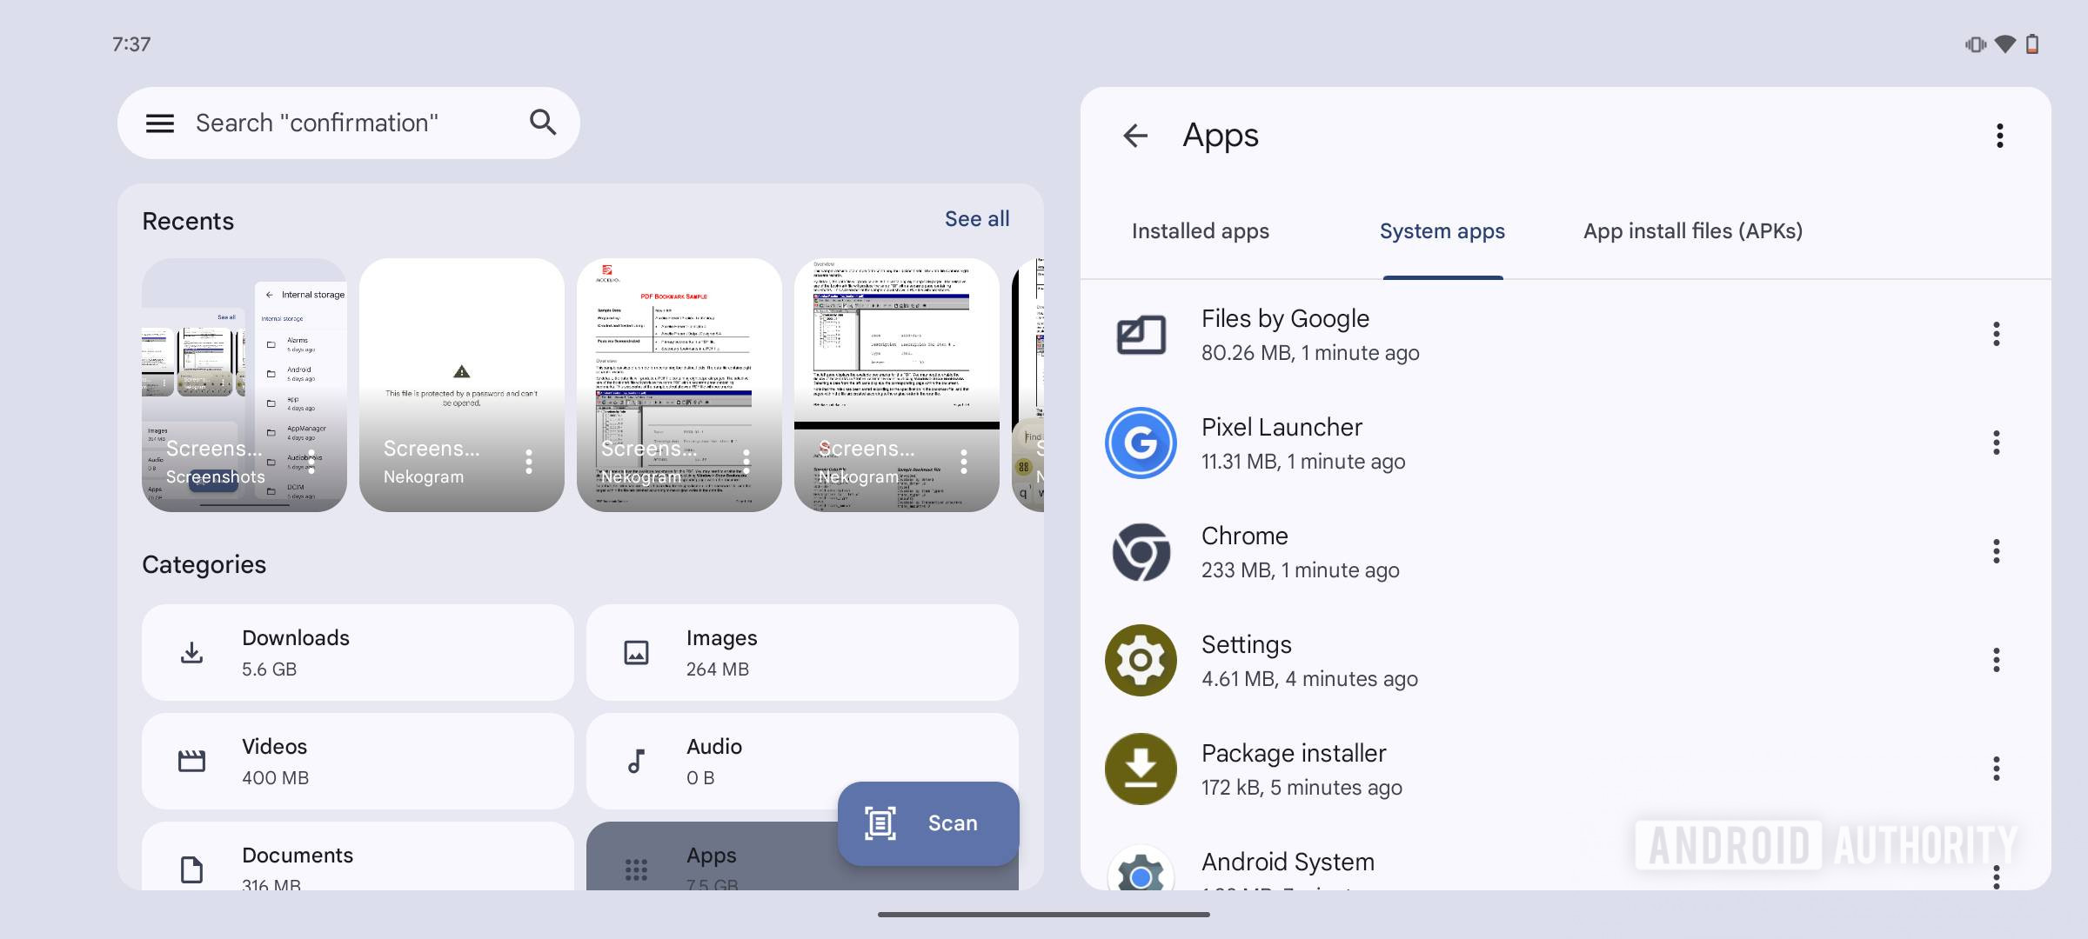The width and height of the screenshot is (2088, 939).
Task: Click the Pixel Launcher app icon
Action: pos(1140,442)
